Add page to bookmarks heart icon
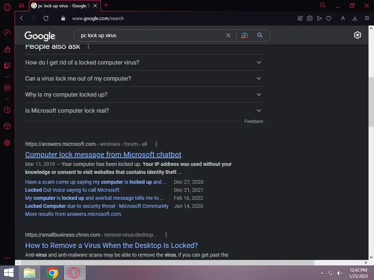 [x=329, y=18]
